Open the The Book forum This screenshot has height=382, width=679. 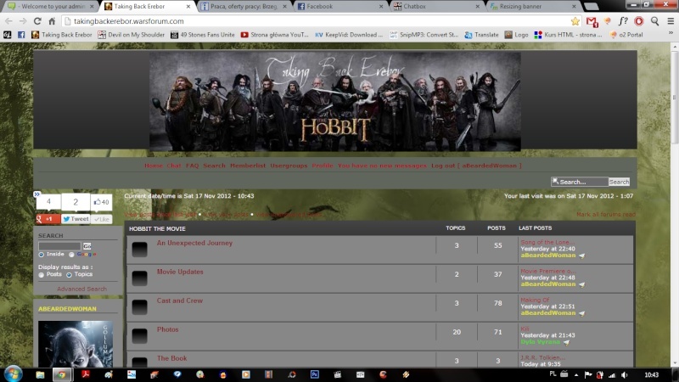point(172,358)
